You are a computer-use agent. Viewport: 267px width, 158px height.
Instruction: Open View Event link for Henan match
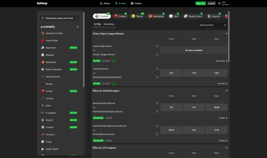pos(221,61)
